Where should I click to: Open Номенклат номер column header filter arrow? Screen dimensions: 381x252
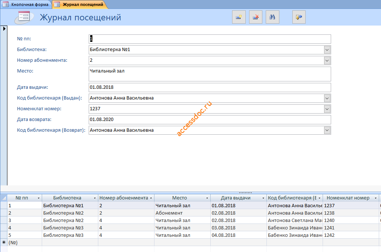[x=375, y=198]
